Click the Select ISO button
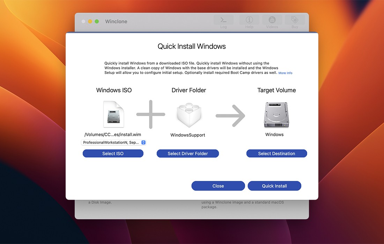This screenshot has height=244, width=384. pyautogui.click(x=113, y=153)
